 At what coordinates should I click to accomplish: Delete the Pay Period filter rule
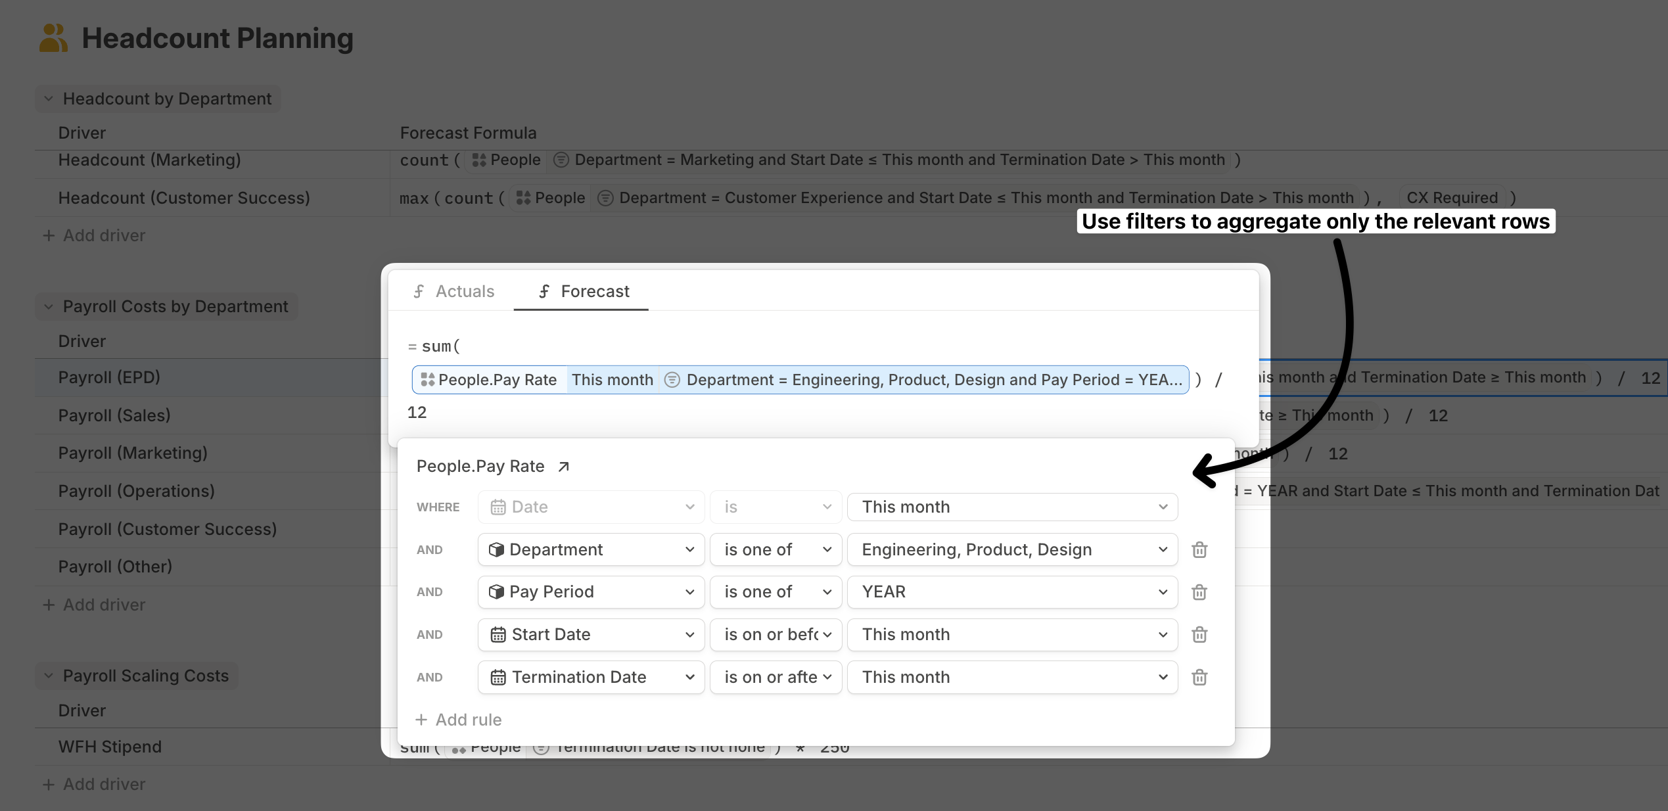coord(1199,592)
